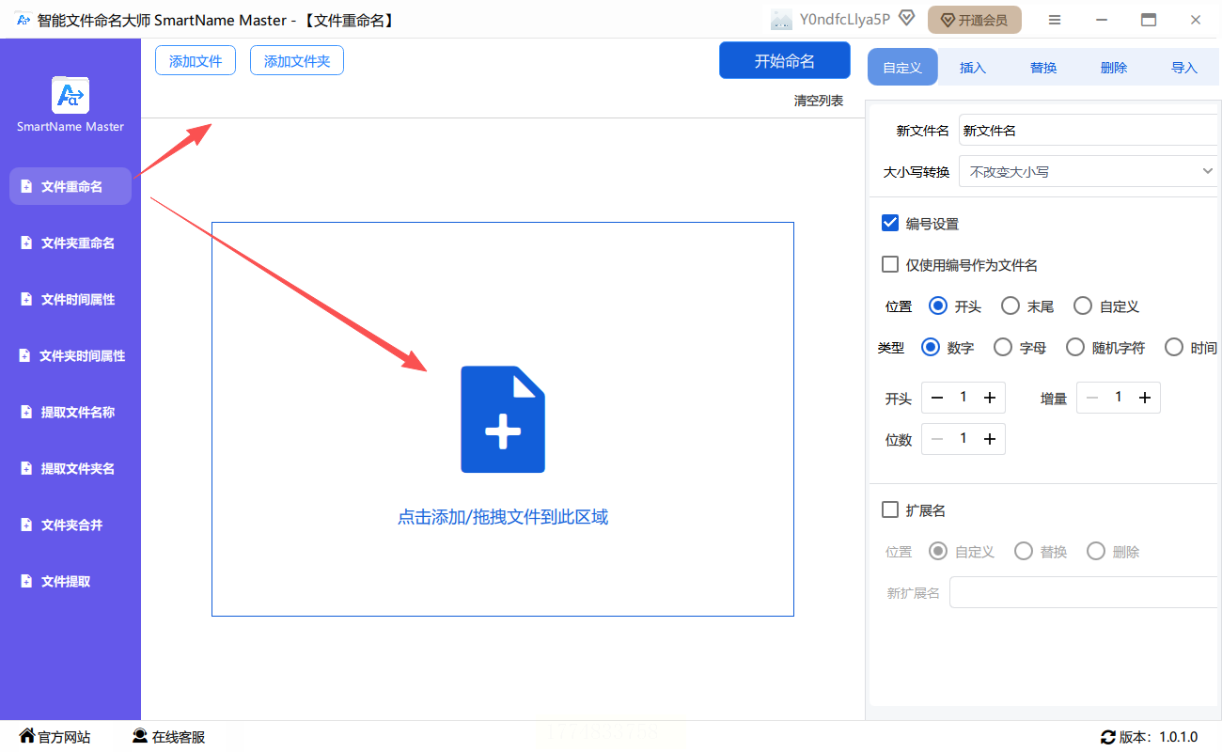Click the user avatar icon next to username
This screenshot has width=1222, height=752.
781,20
